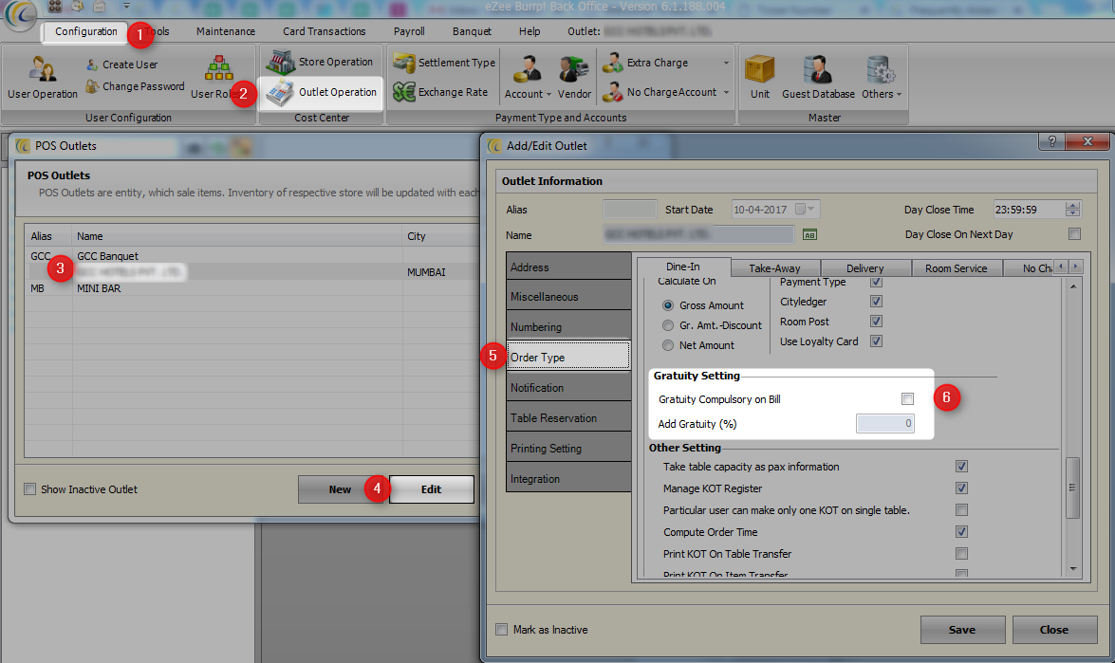Click the multi-language AB icon beside Name
1115x663 pixels.
click(x=809, y=234)
